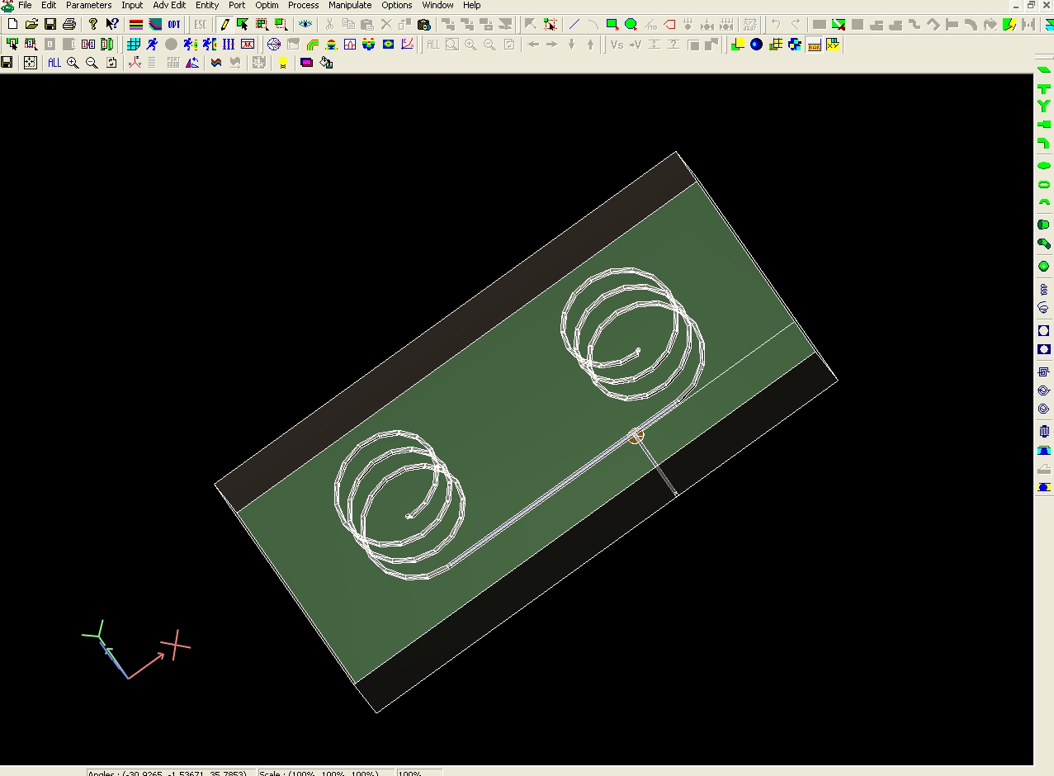Viewport: 1054px width, 776px height.
Task: Toggle the BAR display icon
Action: [x=814, y=45]
